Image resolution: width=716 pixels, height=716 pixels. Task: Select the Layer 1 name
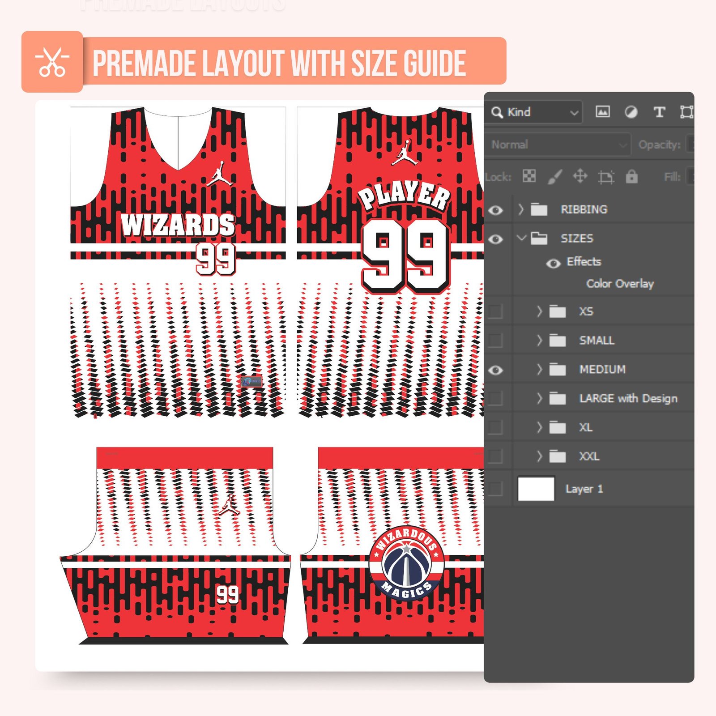tap(584, 489)
